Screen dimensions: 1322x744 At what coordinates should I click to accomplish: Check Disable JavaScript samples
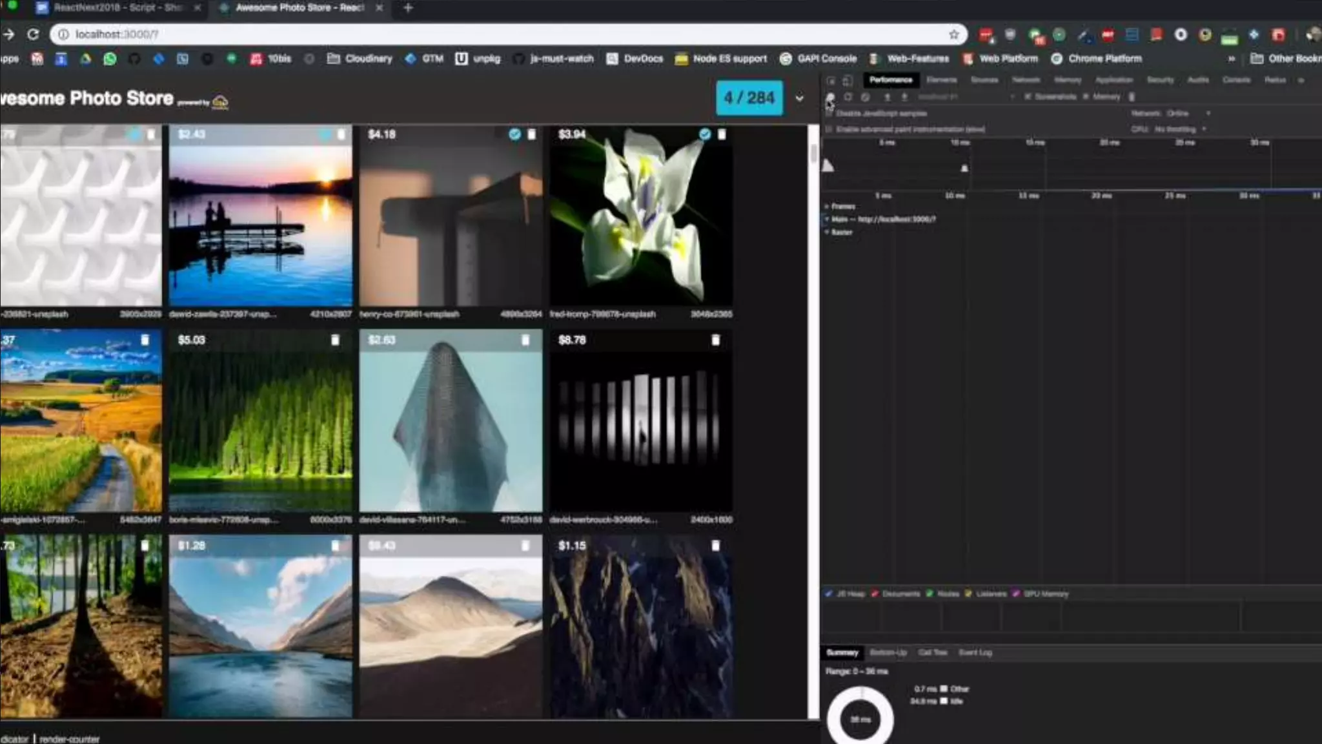coord(829,113)
